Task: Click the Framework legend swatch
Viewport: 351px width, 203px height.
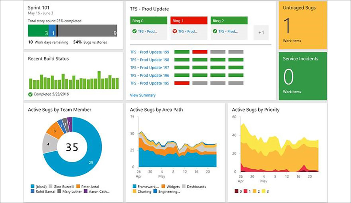Action: pyautogui.click(x=134, y=186)
